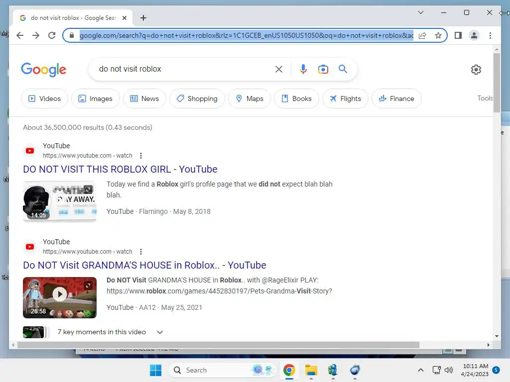
Task: Click the YouTube favicon of second result
Action: point(30,247)
